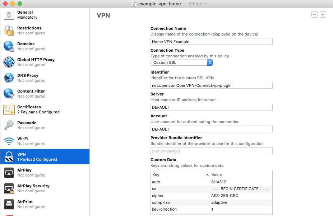The height and width of the screenshot is (216, 333).
Task: Select the auth key cell
Action: click(180, 182)
